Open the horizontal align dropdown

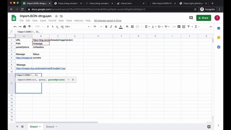click(147, 27)
